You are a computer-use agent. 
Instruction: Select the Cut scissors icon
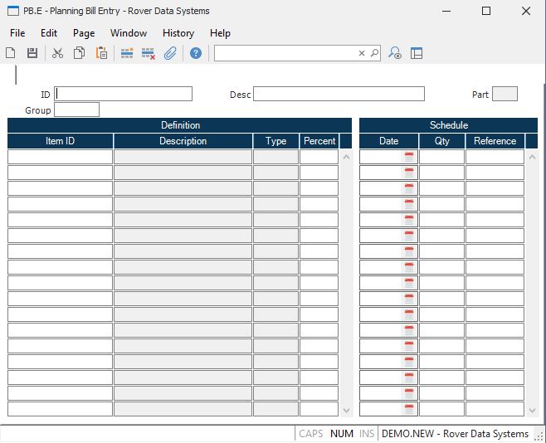point(57,53)
